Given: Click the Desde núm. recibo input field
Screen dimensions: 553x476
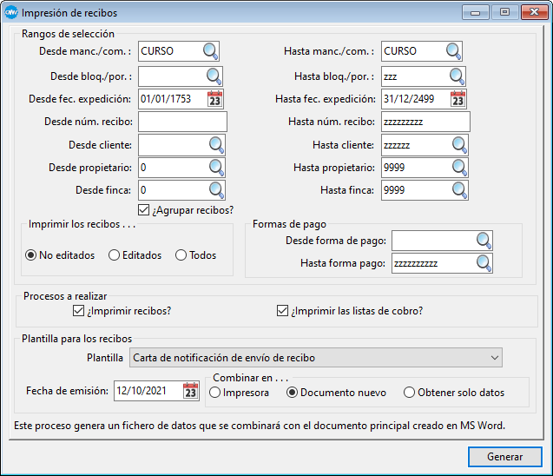Looking at the screenshot, I should click(x=181, y=122).
